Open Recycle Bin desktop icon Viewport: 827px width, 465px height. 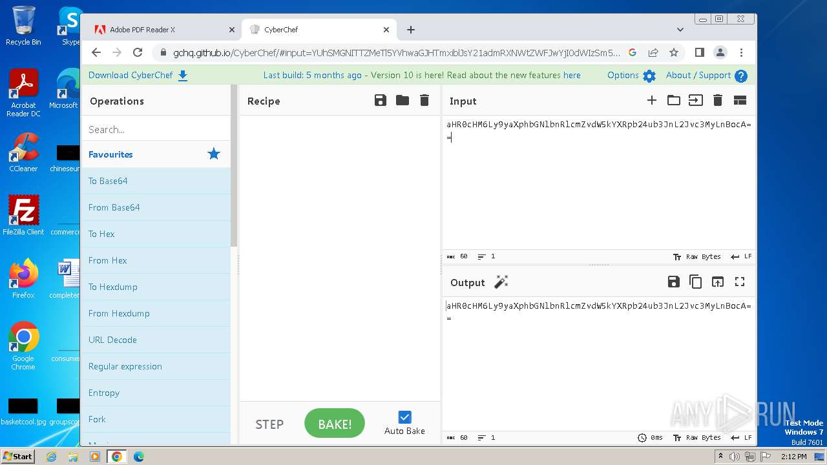click(23, 26)
